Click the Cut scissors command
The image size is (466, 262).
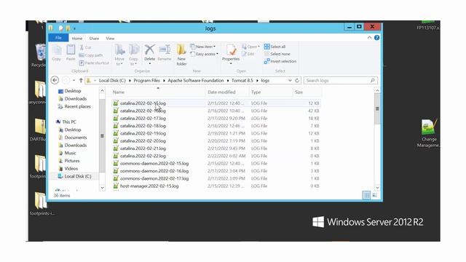(x=85, y=47)
